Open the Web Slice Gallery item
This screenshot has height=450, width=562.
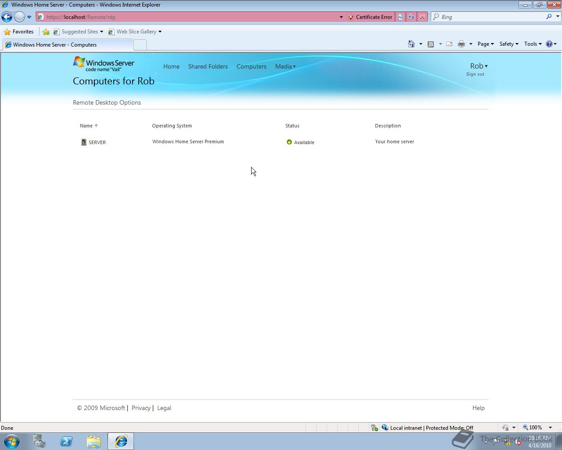coord(134,32)
